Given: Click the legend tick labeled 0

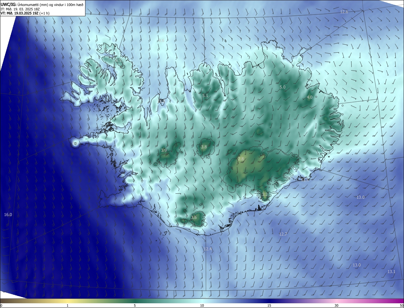Looking at the screenshot, I should (1, 305).
